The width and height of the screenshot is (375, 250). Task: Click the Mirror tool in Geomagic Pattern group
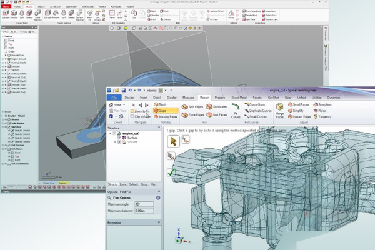click(231, 14)
